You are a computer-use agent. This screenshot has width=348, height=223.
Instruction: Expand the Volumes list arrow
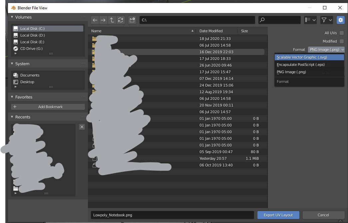pyautogui.click(x=16, y=54)
